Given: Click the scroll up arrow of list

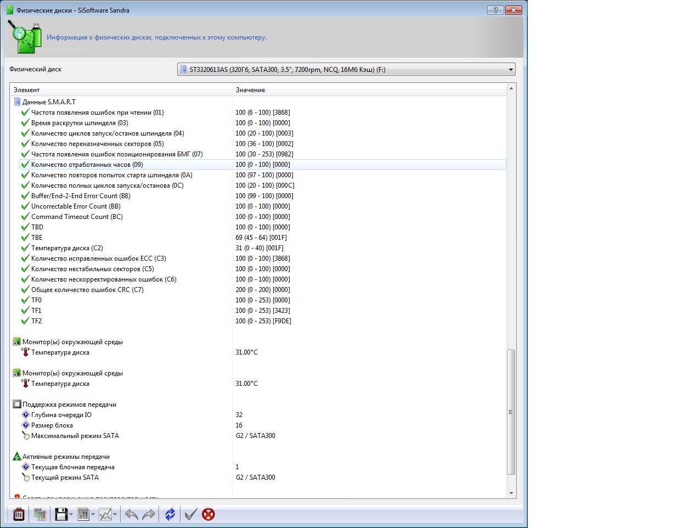Looking at the screenshot, I should [x=511, y=88].
